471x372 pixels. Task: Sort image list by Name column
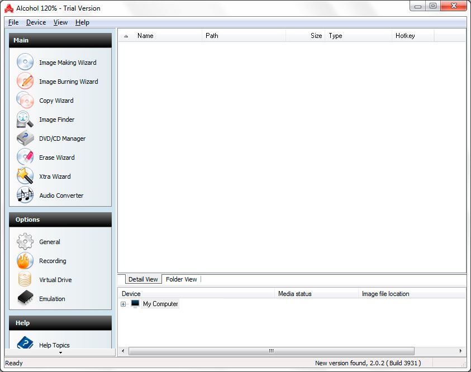point(168,36)
